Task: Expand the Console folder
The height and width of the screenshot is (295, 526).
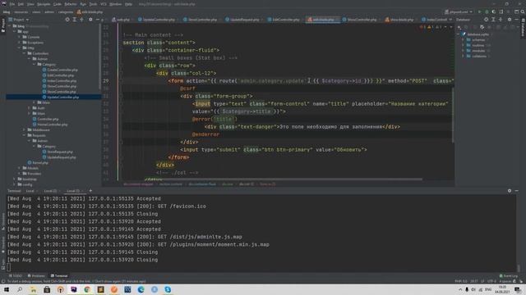Action: pos(20,37)
